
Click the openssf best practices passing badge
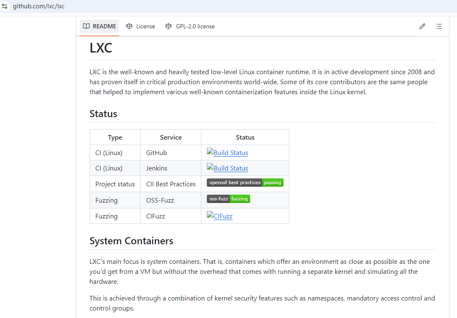(x=245, y=183)
